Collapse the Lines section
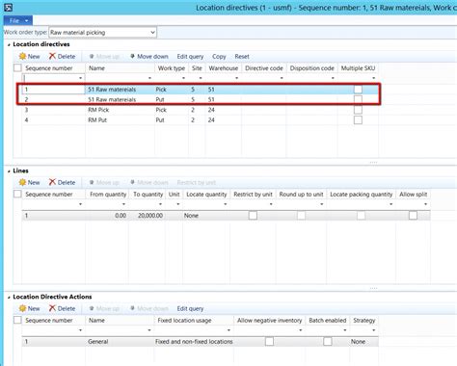This screenshot has width=457, height=366. point(9,171)
